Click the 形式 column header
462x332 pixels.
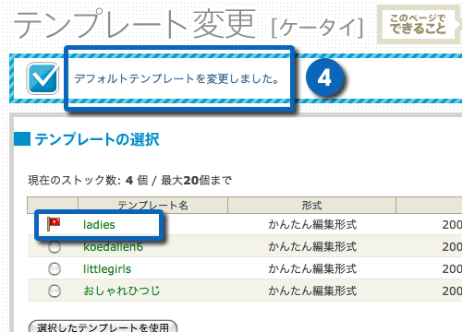pos(311,205)
